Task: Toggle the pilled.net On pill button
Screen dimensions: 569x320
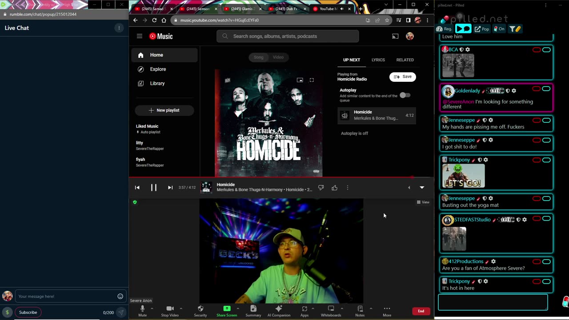Action: point(499,29)
